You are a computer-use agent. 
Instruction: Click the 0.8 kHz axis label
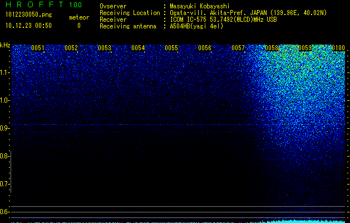pos(4,156)
